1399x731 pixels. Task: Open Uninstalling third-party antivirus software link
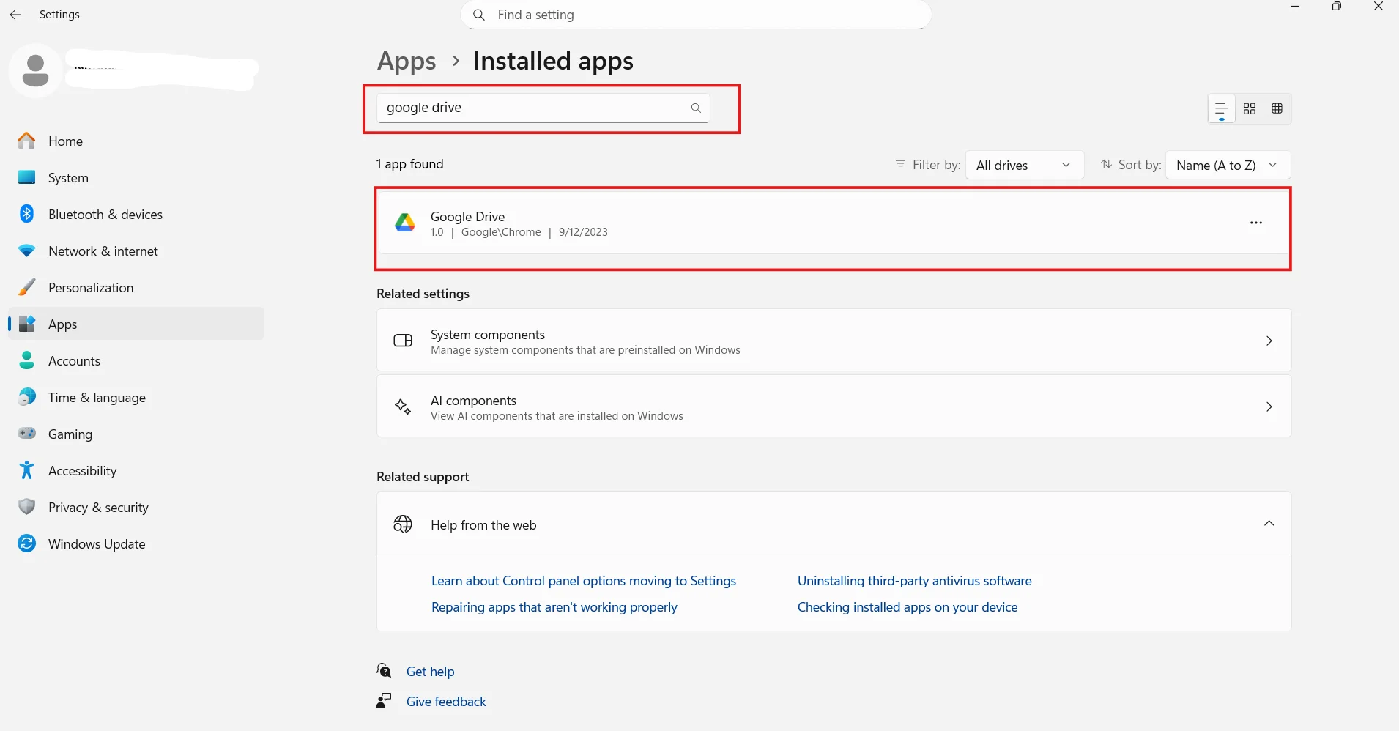914,580
